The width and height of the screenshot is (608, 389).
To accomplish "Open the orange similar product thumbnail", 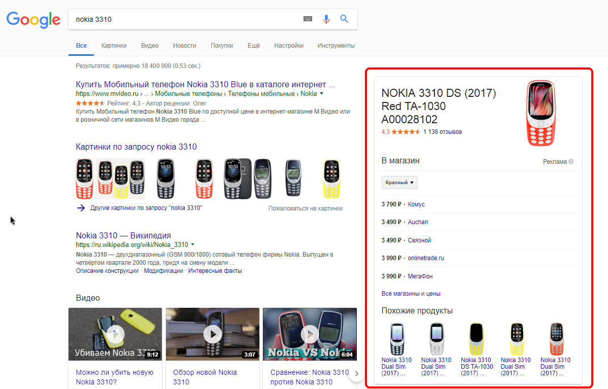I will click(x=556, y=339).
